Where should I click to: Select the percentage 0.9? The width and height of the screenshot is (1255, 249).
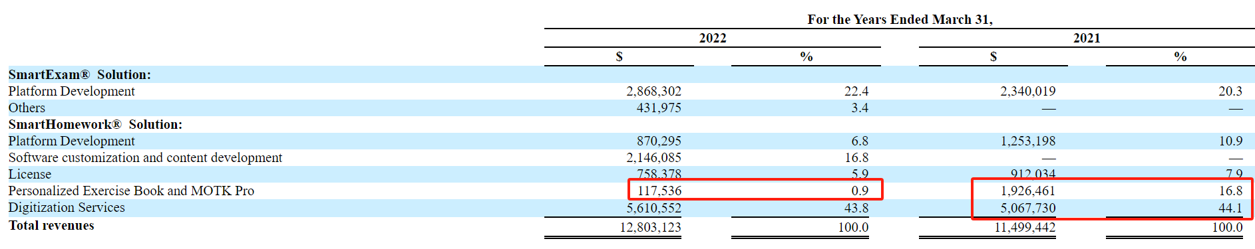tap(860, 191)
